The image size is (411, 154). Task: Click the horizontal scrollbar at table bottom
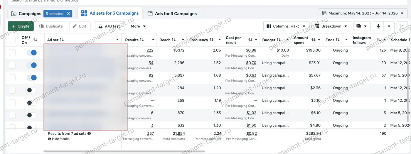(124, 152)
